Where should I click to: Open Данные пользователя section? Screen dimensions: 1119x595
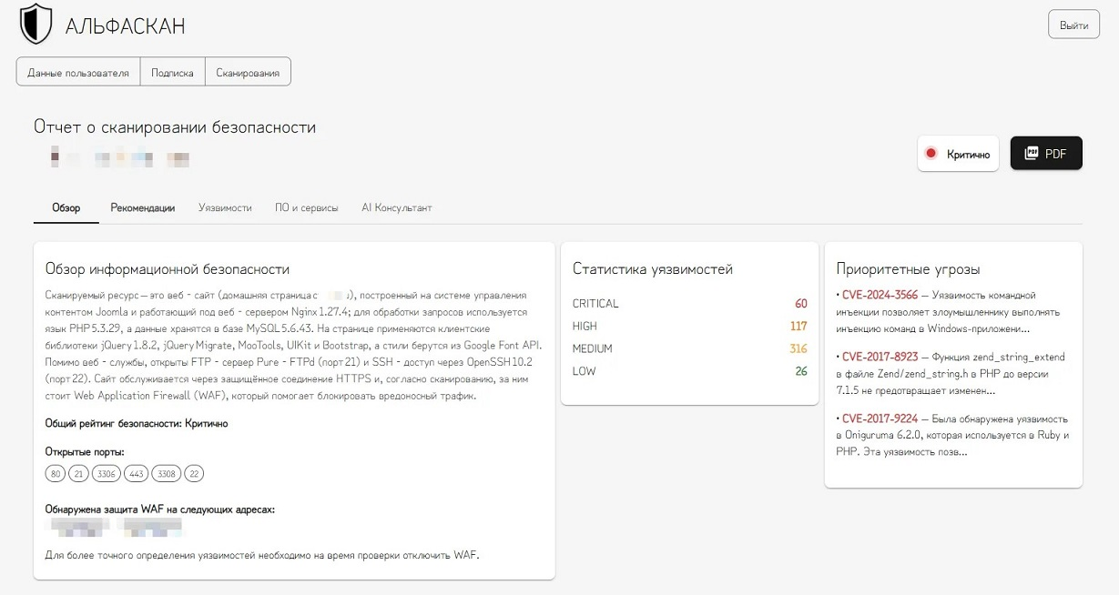click(78, 73)
